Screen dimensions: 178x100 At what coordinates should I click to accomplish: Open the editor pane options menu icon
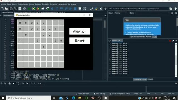105,16
